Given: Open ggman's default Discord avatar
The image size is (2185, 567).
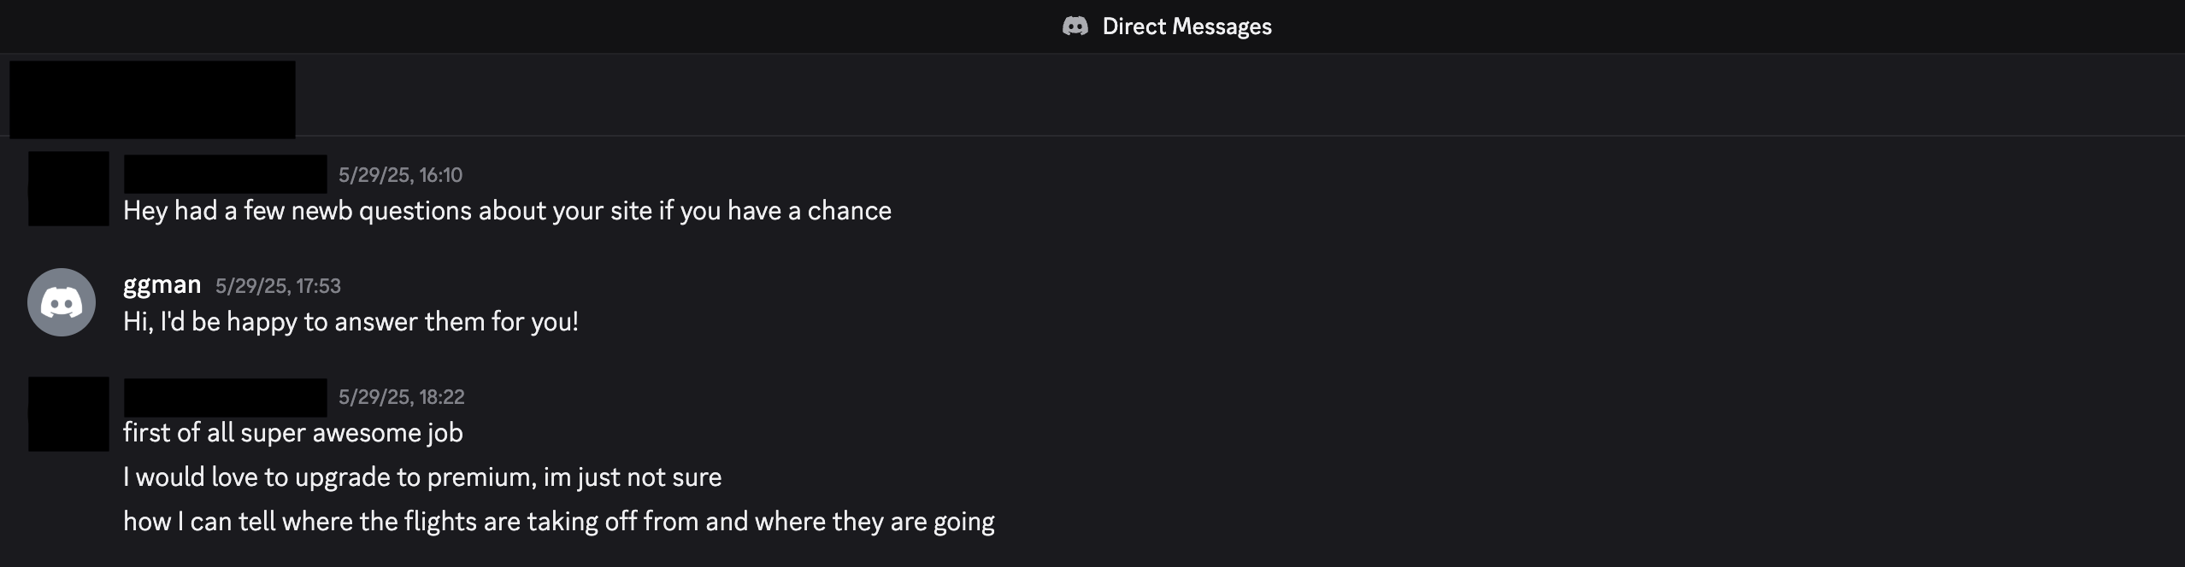Looking at the screenshot, I should [62, 302].
